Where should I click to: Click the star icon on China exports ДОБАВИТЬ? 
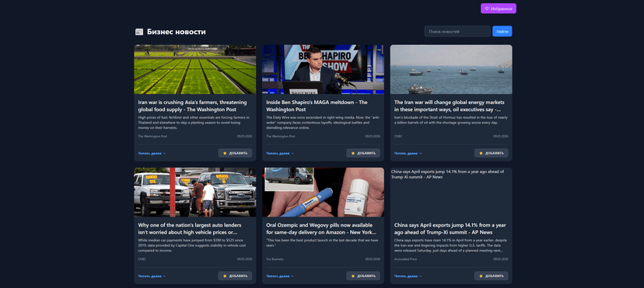point(481,276)
